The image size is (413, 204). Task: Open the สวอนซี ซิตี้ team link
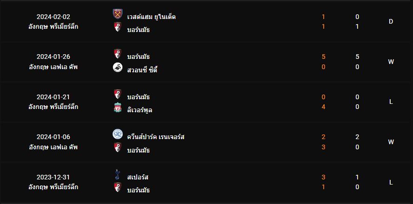[142, 70]
